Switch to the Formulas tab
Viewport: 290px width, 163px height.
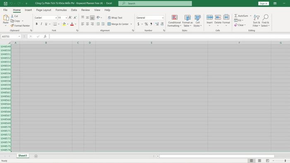coord(61,10)
